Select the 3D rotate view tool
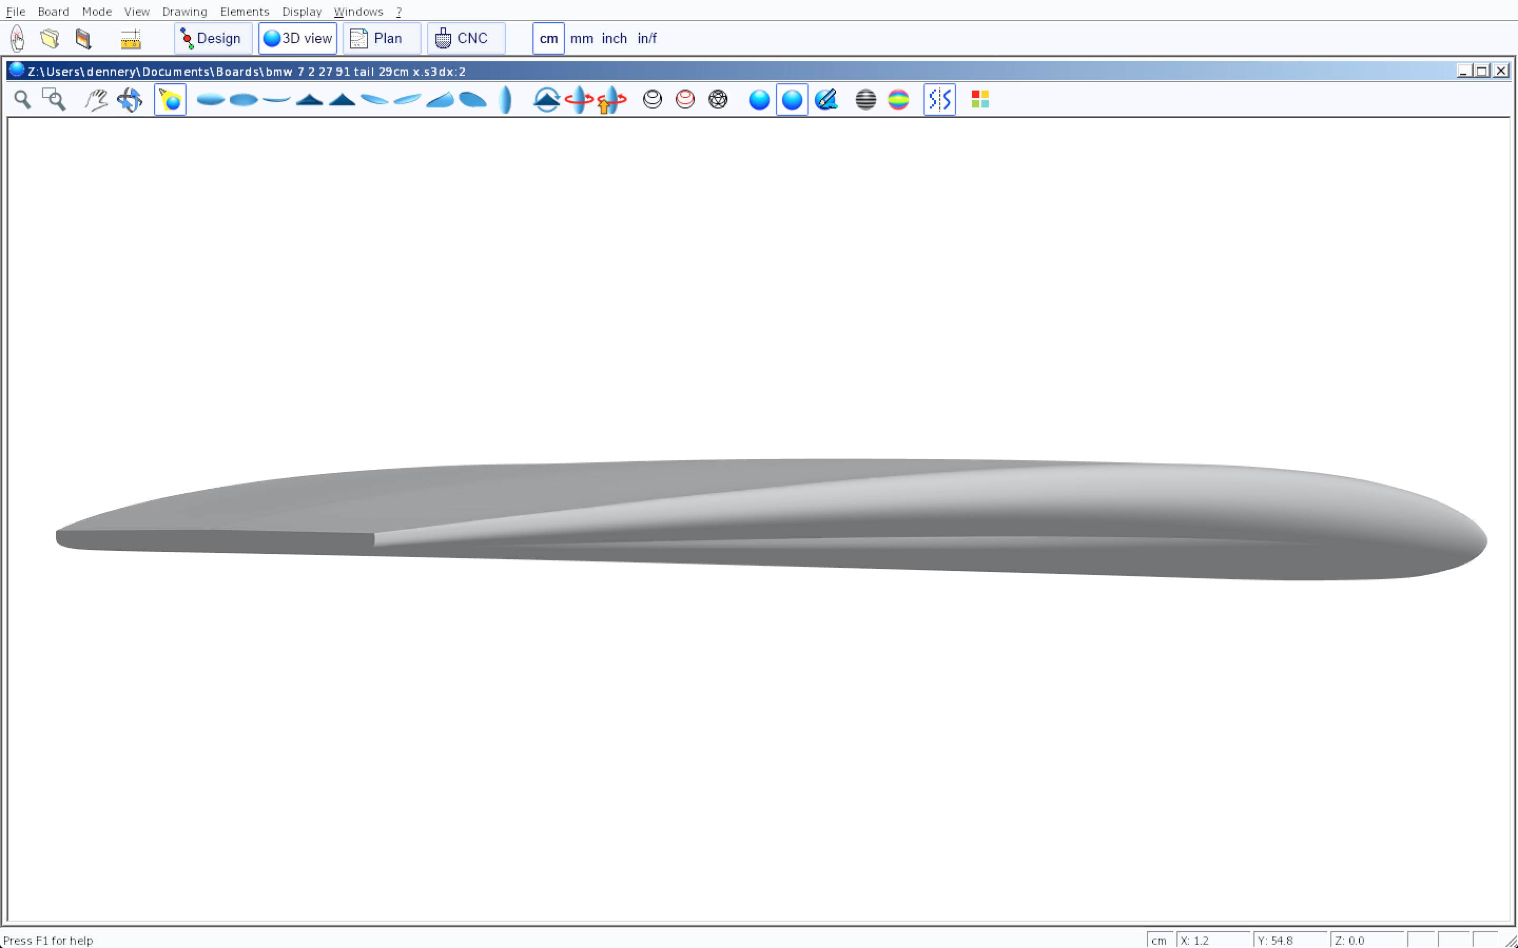The image size is (1518, 948). coord(129,100)
